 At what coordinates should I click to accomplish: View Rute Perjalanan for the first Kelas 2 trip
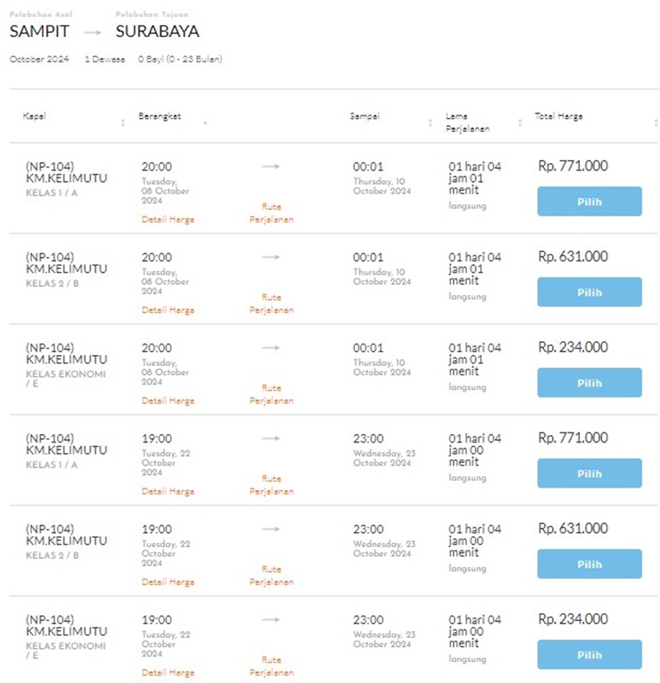[x=271, y=303]
